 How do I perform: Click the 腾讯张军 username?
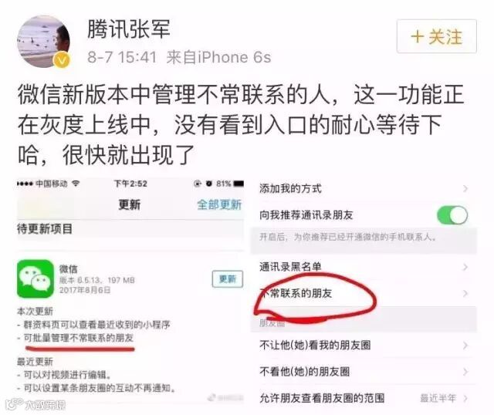point(129,29)
